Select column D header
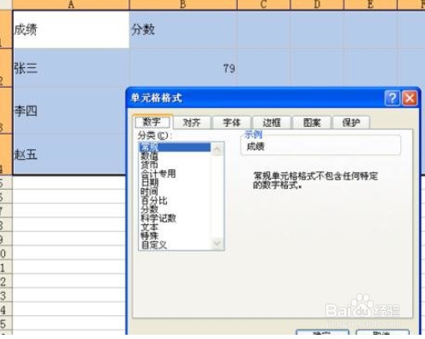This screenshot has width=425, height=339. [x=317, y=4]
